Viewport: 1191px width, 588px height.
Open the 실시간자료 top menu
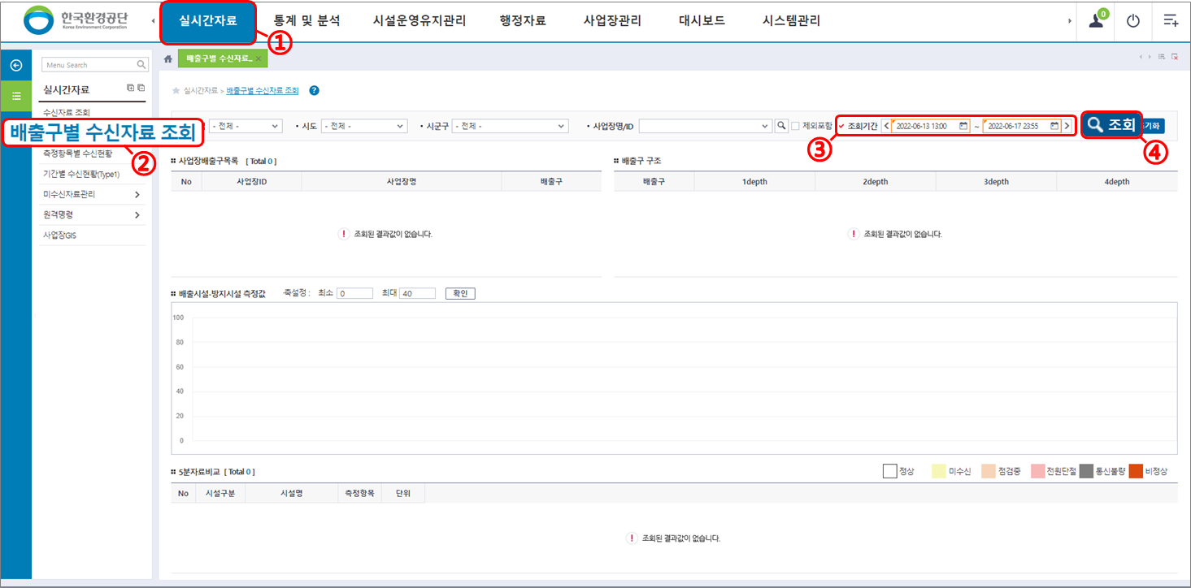click(x=208, y=21)
